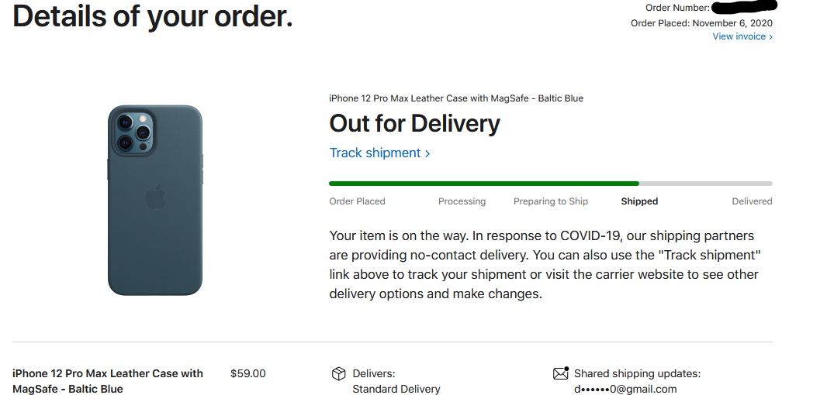The image size is (834, 395).
Task: Click the Apple logo on the case image
Action: pyautogui.click(x=155, y=197)
